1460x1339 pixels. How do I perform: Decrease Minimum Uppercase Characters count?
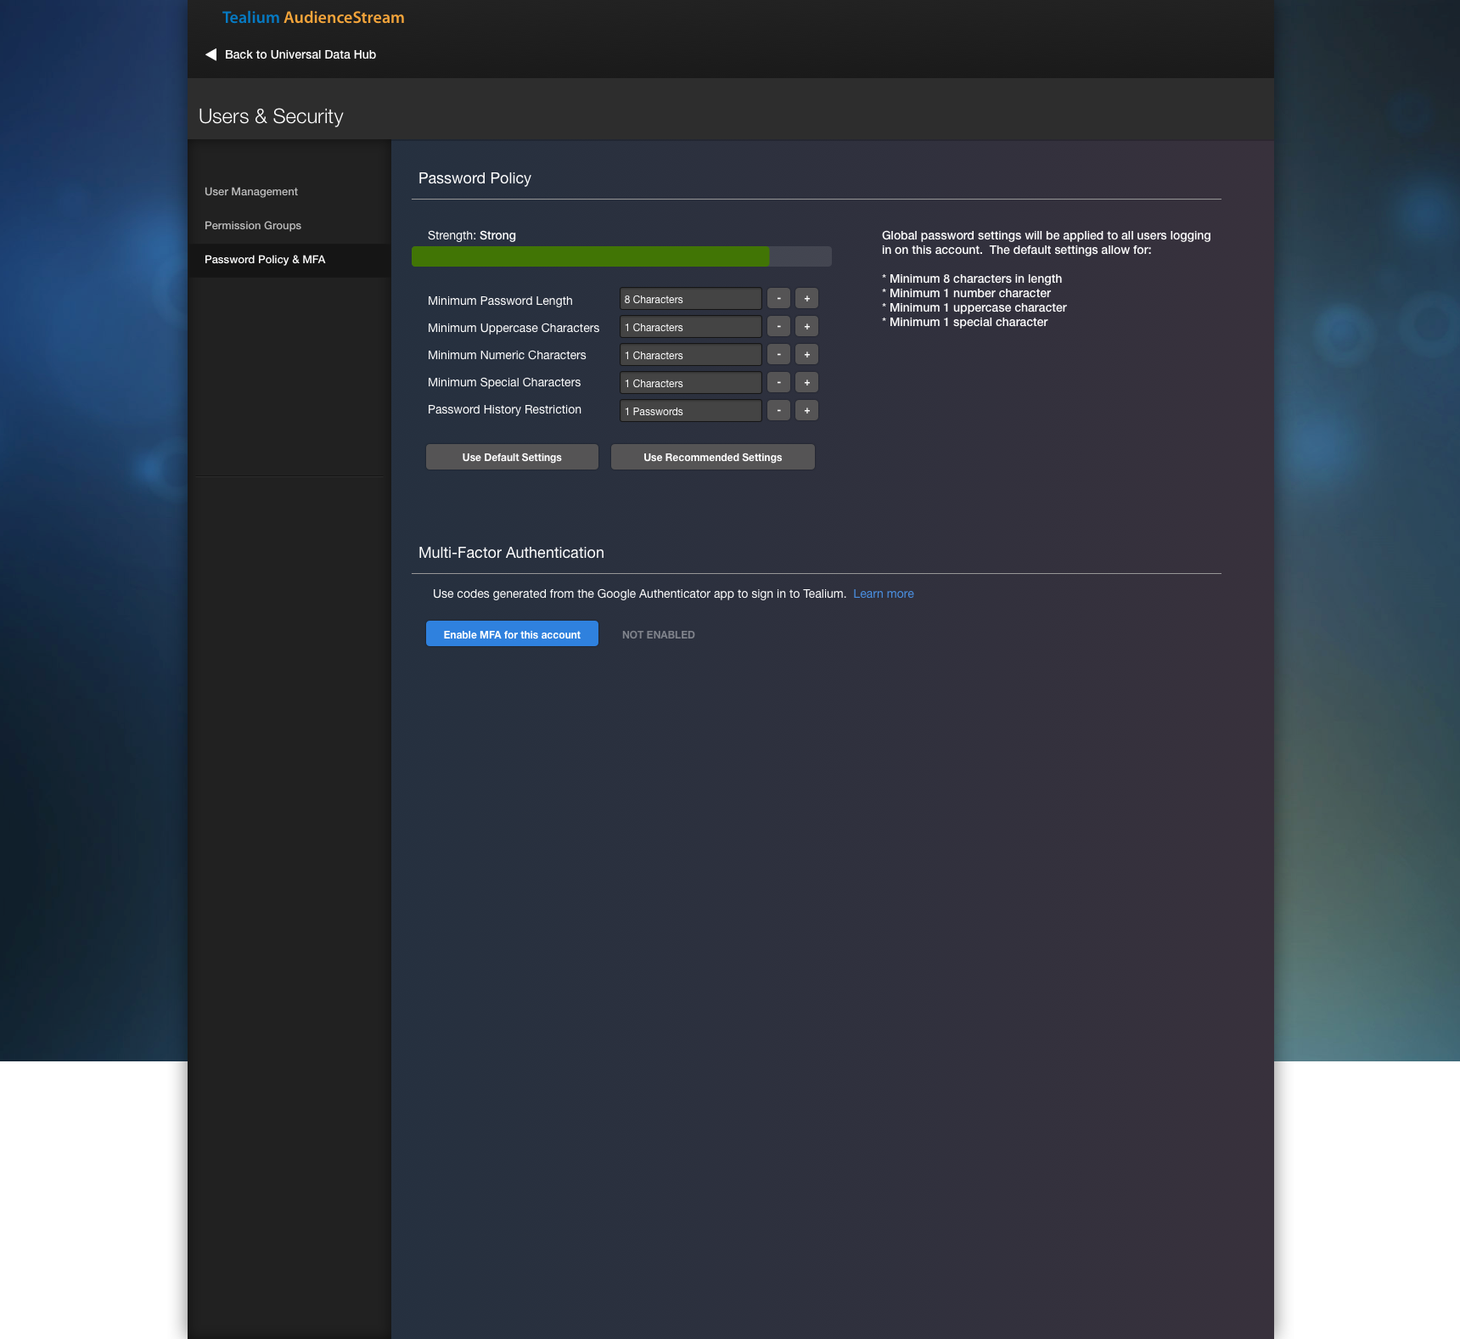point(778,326)
